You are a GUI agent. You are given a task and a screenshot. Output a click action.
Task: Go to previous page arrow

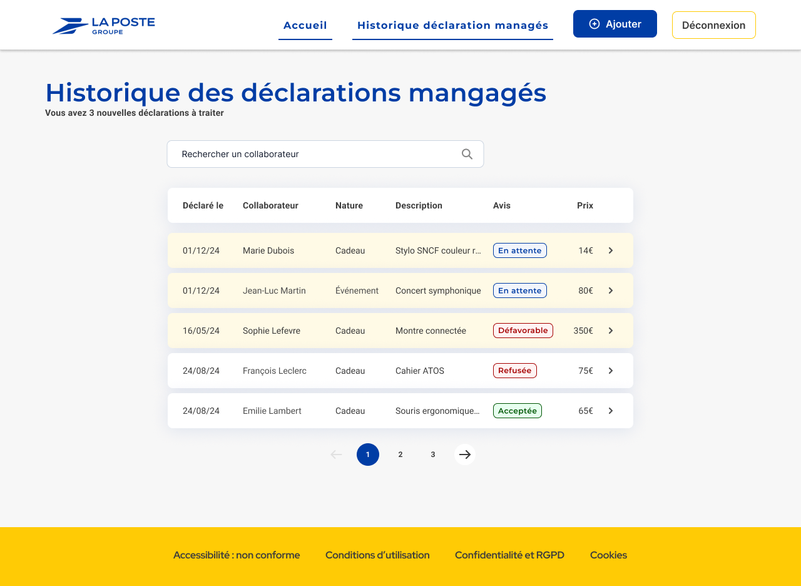336,455
